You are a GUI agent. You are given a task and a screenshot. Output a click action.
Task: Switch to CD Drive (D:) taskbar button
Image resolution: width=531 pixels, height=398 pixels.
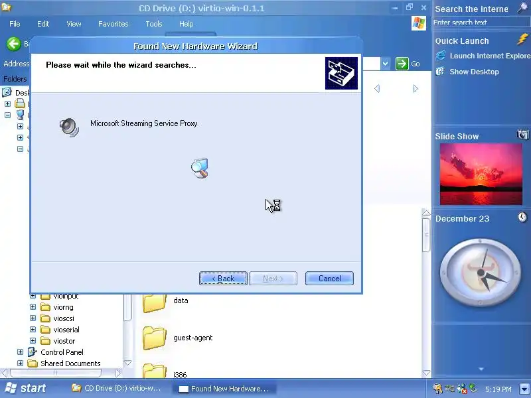[x=117, y=388]
